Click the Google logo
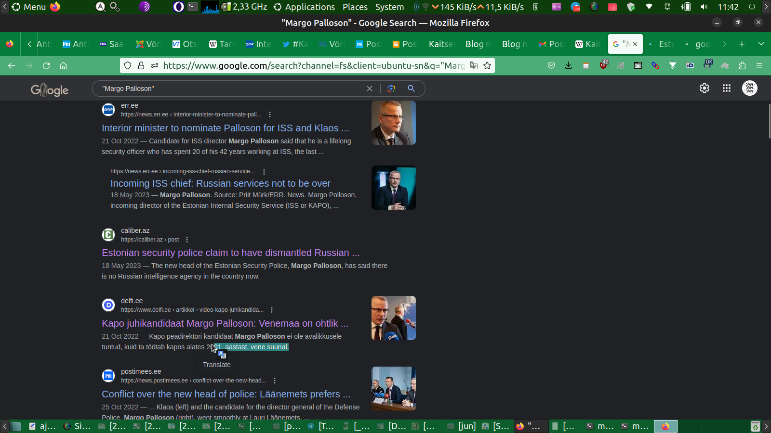This screenshot has height=433, width=771. click(50, 90)
